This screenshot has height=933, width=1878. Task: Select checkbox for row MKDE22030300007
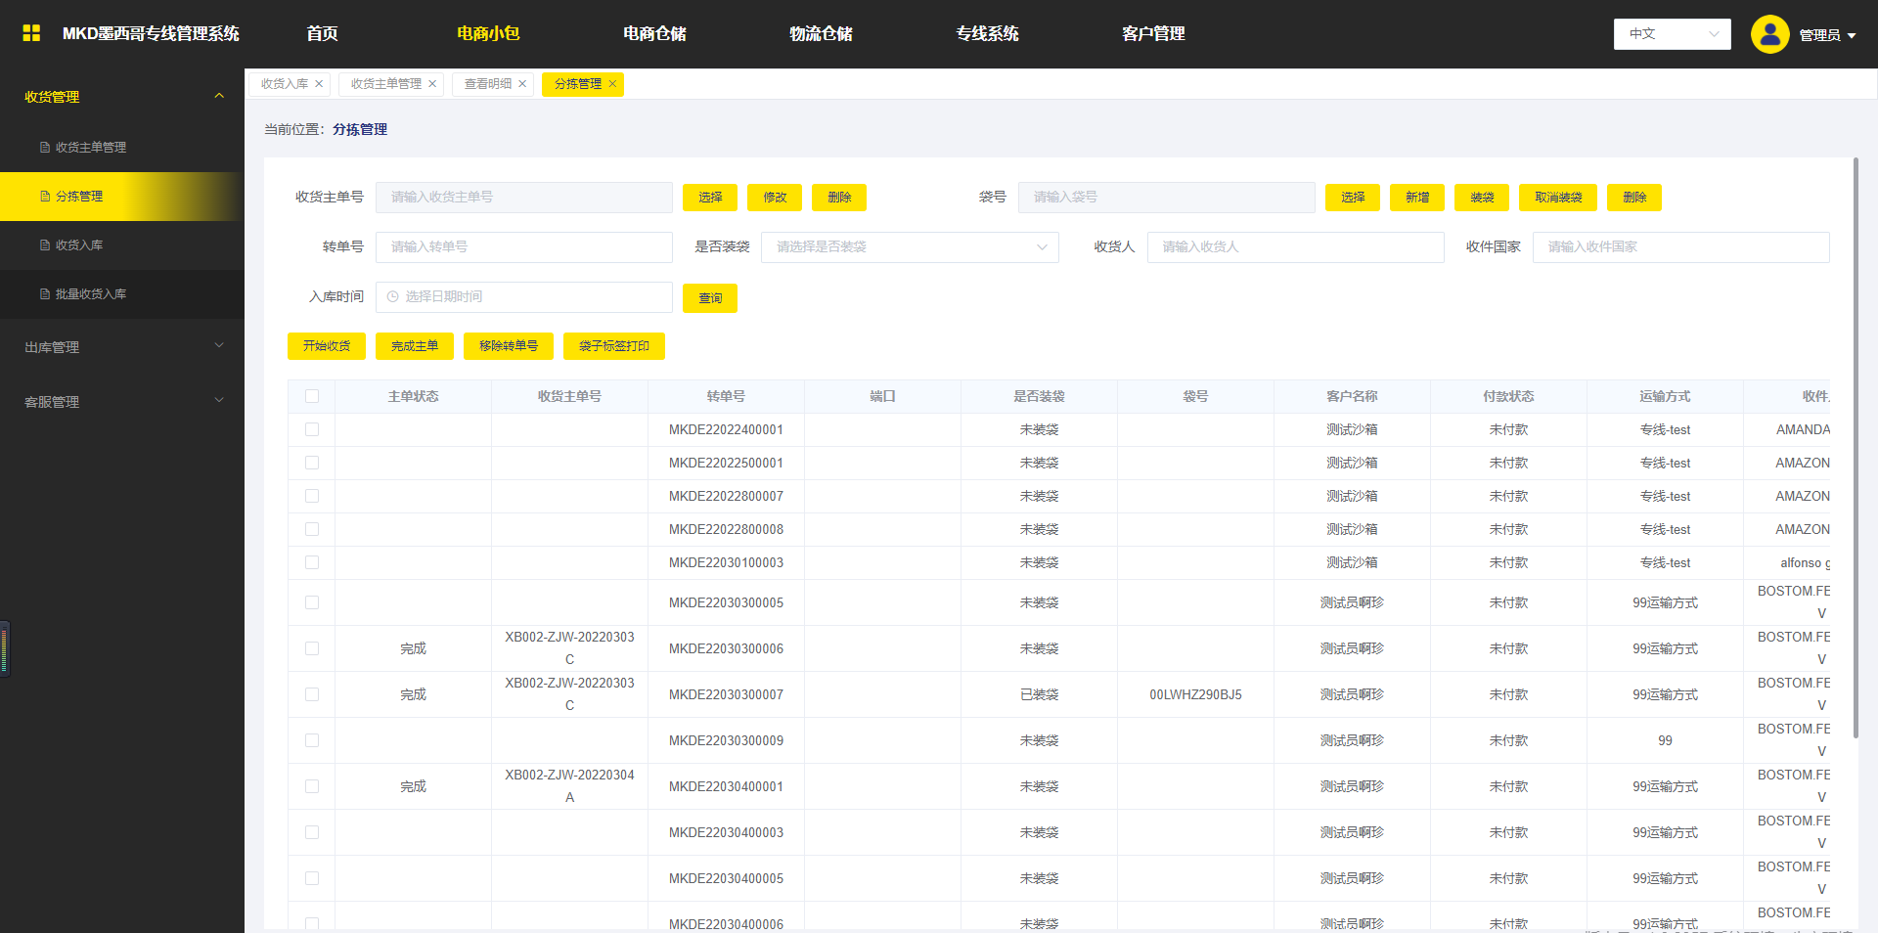pos(312,694)
